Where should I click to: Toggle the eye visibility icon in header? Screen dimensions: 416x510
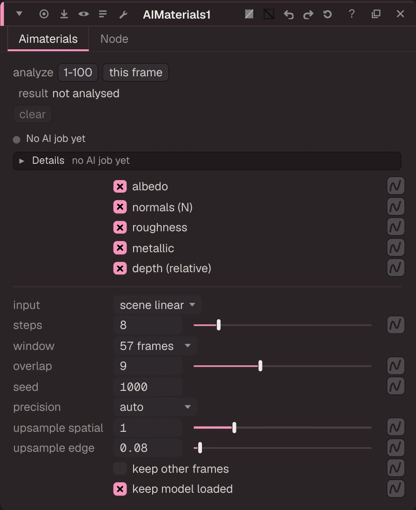[x=84, y=14]
